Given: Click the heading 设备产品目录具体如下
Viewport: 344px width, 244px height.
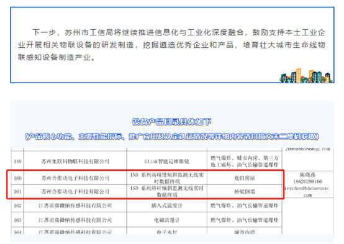Looking at the screenshot, I should pos(172,122).
